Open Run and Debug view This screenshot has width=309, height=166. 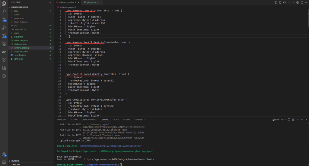coord(4,27)
